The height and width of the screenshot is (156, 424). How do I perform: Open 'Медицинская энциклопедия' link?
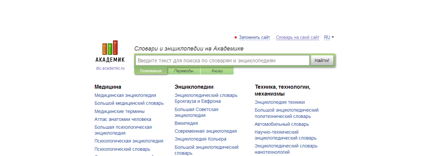pos(125,95)
